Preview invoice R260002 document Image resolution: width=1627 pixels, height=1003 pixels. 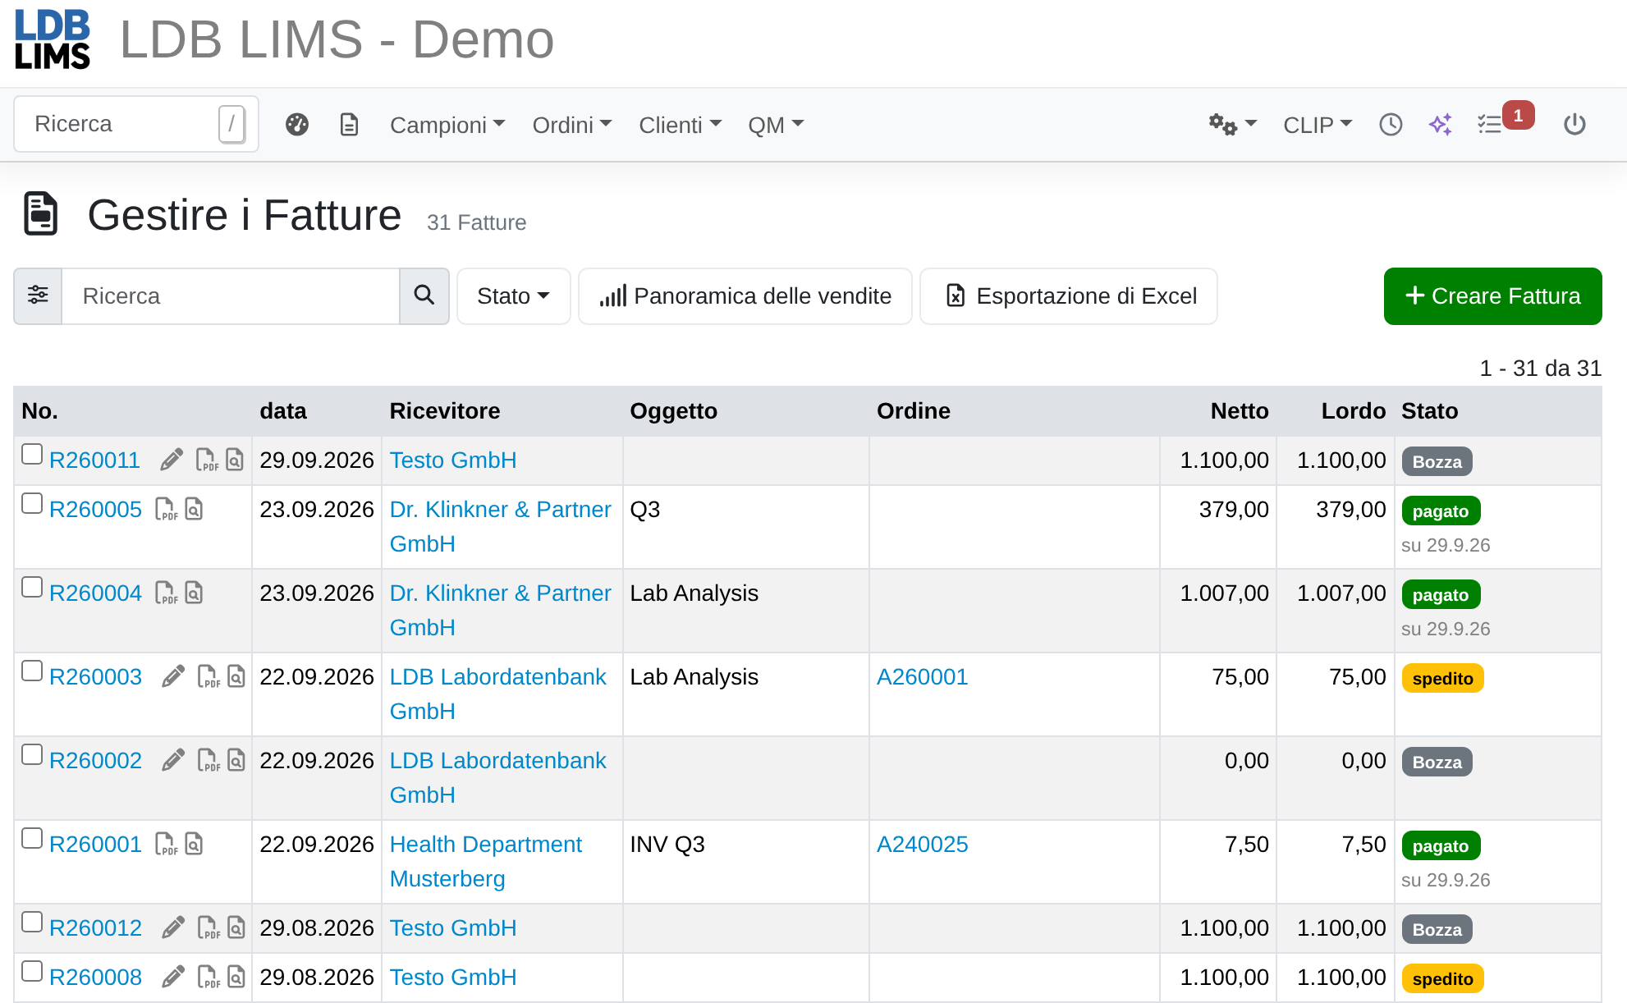[x=236, y=760]
